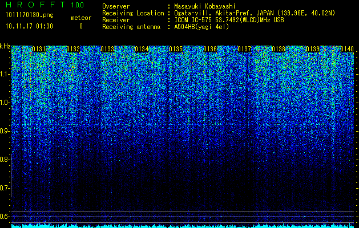359x228 pixels.
Task: Select the file name 1011170130.png
Action: pyautogui.click(x=30, y=15)
